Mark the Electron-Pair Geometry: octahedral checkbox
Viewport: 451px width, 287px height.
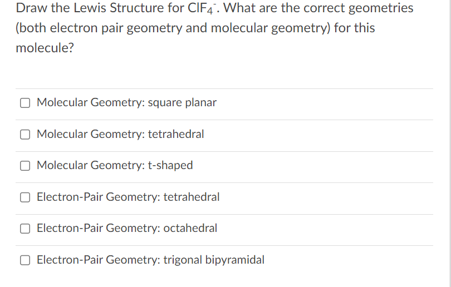pos(25,229)
